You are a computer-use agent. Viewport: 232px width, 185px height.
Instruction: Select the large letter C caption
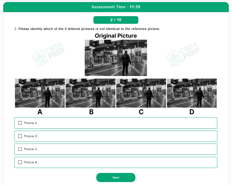click(x=141, y=112)
